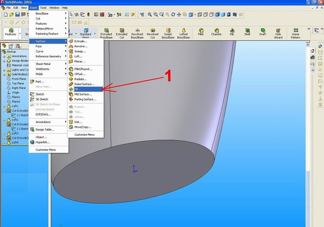Screen dimensions: 324x227
Task: Open the Tools menu
Action: pos(43,8)
